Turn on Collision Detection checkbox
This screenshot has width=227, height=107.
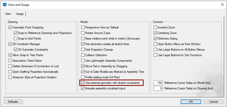point(83,55)
